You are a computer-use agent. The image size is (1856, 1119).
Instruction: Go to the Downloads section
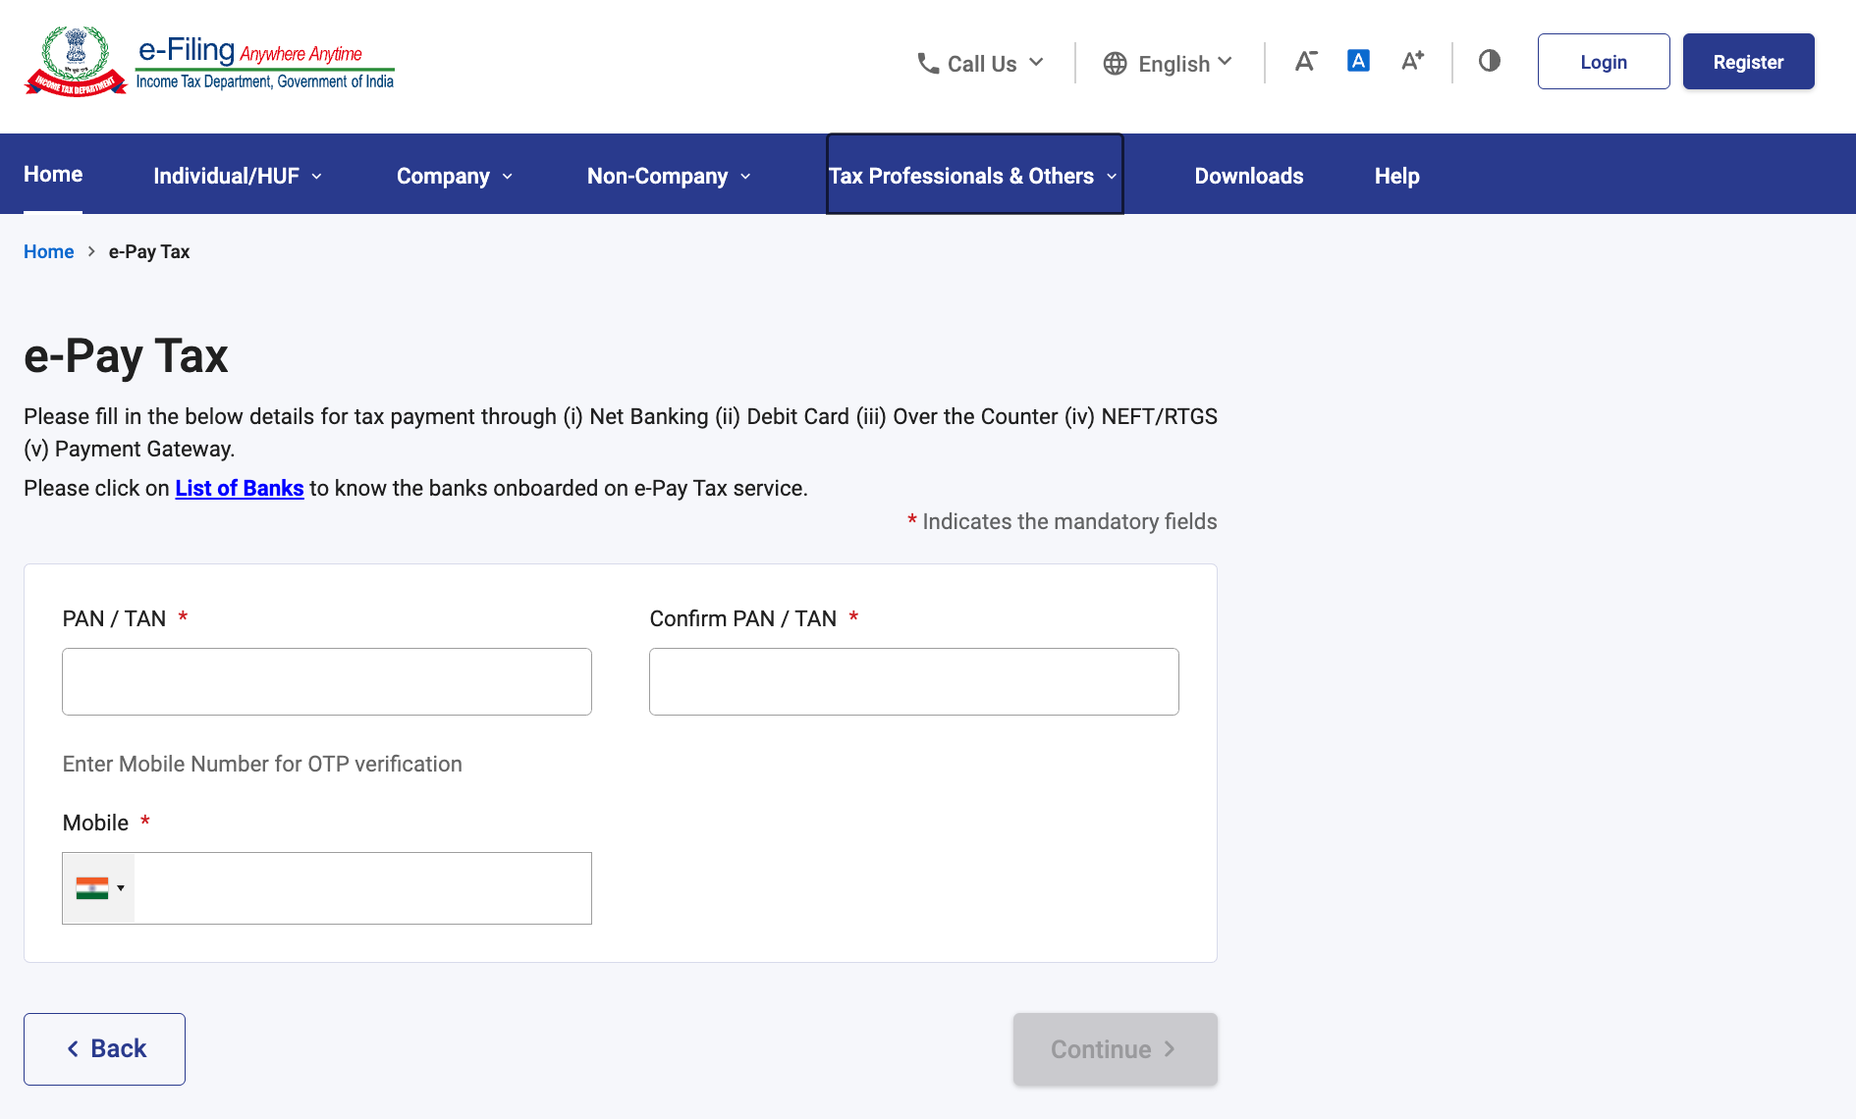pyautogui.click(x=1248, y=176)
